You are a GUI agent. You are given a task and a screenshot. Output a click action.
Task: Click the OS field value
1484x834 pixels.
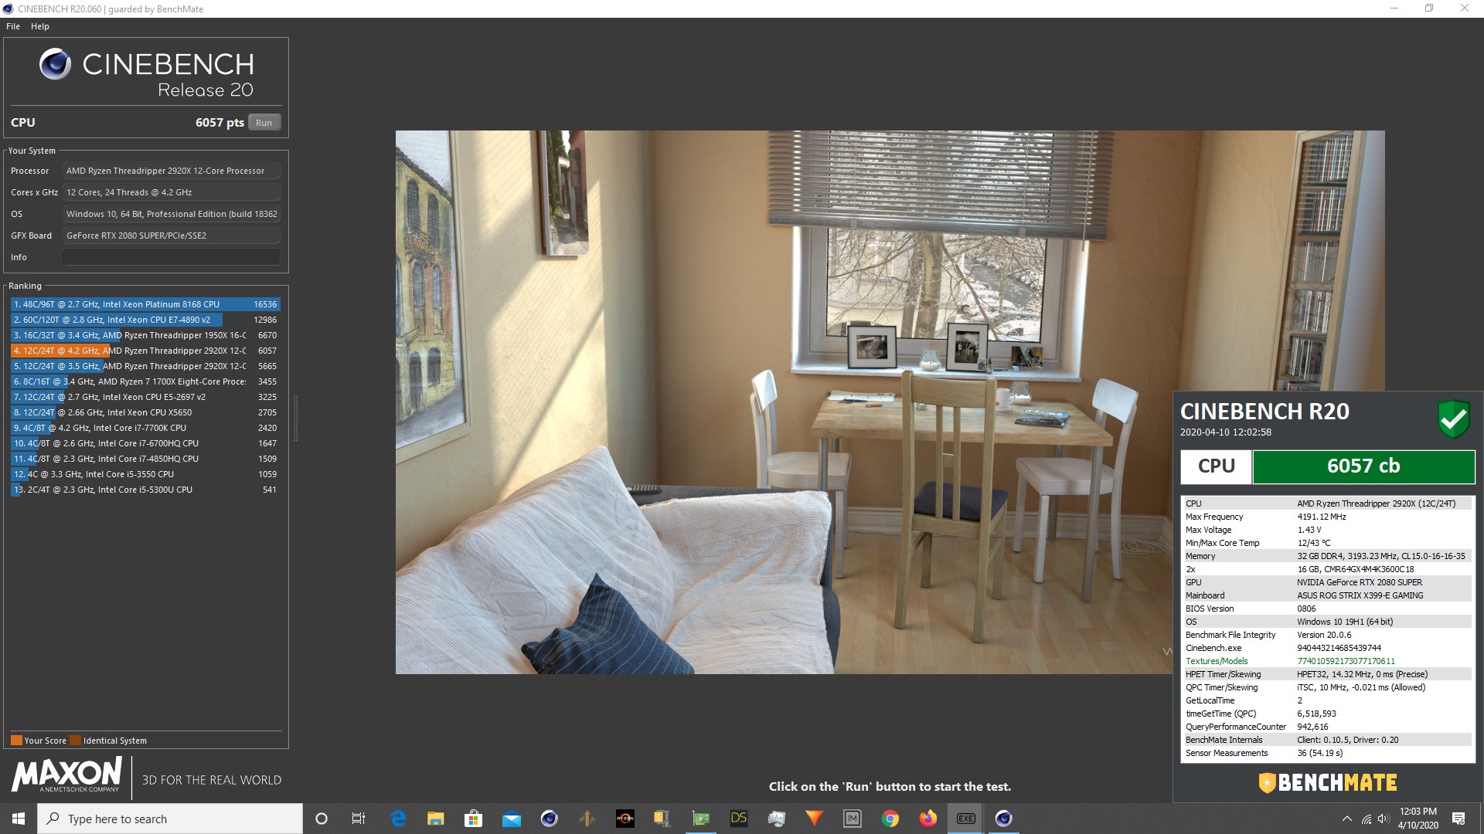(171, 214)
